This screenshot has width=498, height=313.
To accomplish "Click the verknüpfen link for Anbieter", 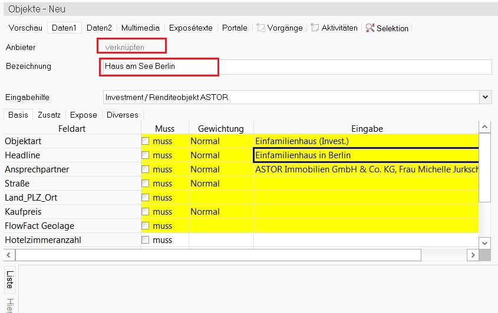I will click(124, 47).
